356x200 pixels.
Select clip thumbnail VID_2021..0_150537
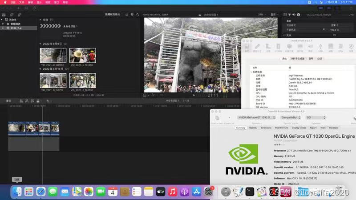83,80
